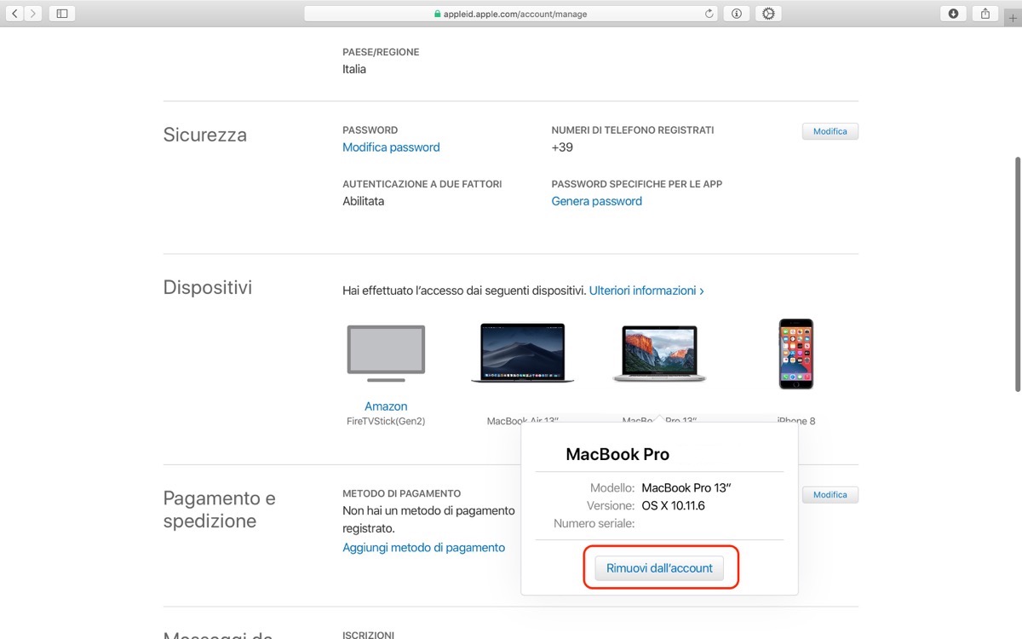Click the page vertical scrollbar

point(1017,273)
